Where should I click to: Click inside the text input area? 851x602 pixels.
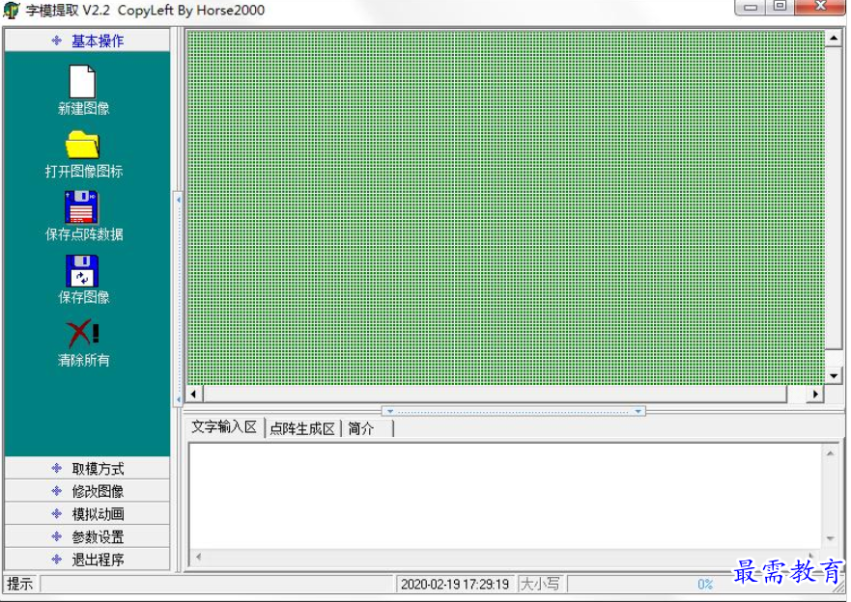tap(505, 496)
